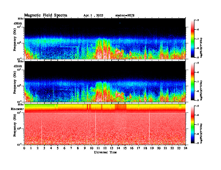This screenshot has width=221, height=170.
Task: Click hour label '14' on Universal Time axis
Action: tap(118, 148)
